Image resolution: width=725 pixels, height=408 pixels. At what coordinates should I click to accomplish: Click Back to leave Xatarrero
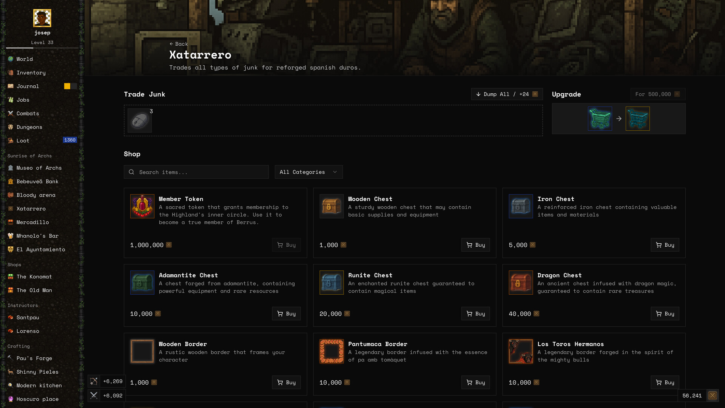tap(178, 44)
